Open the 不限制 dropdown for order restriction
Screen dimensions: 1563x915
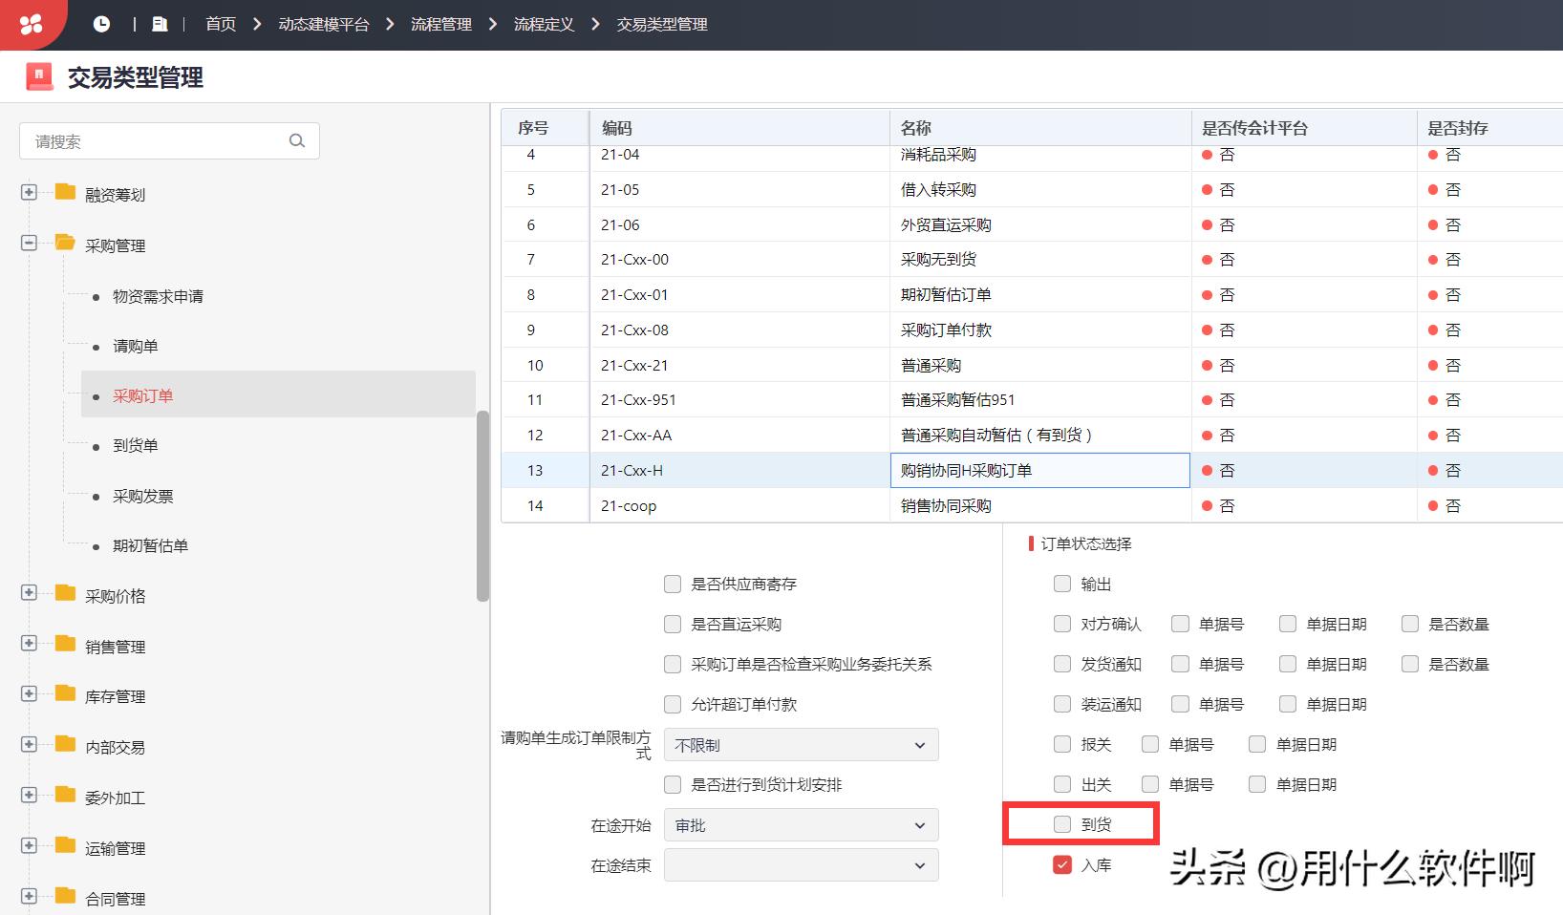tap(801, 744)
